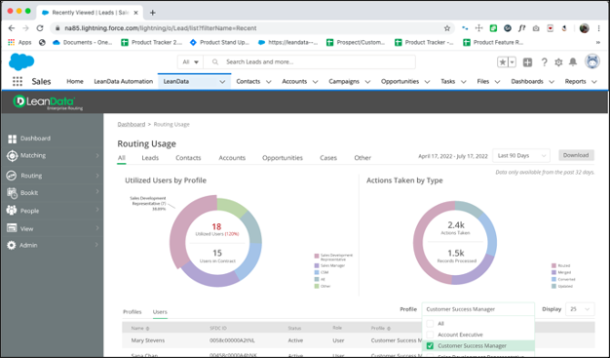Open the Setup gear icon
Screen dimensions: 610x358
[558, 62]
